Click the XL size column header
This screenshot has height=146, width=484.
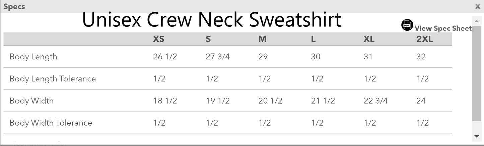tap(369, 39)
